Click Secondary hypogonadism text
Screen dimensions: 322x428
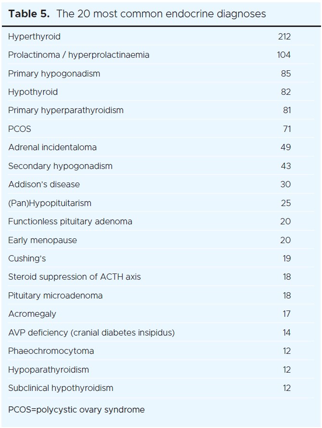(x=60, y=166)
